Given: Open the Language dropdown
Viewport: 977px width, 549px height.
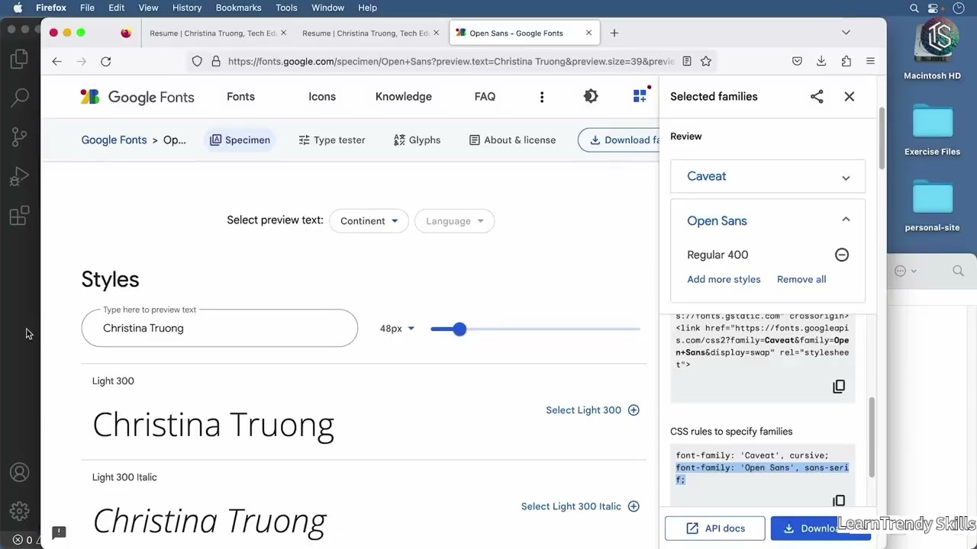Looking at the screenshot, I should [x=454, y=221].
